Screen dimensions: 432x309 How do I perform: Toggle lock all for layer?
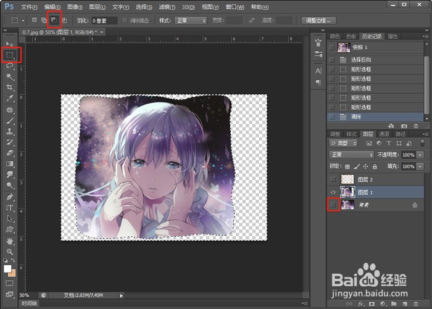(x=375, y=167)
